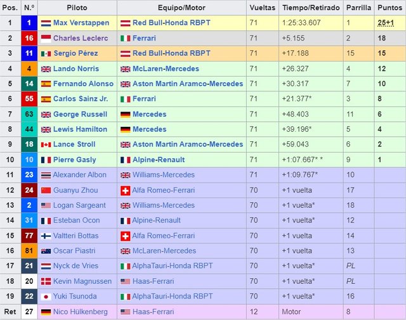Open Aston Martin Aramco-Mercedes link in Alonso's row
This screenshot has height=320, width=406.
tap(188, 84)
